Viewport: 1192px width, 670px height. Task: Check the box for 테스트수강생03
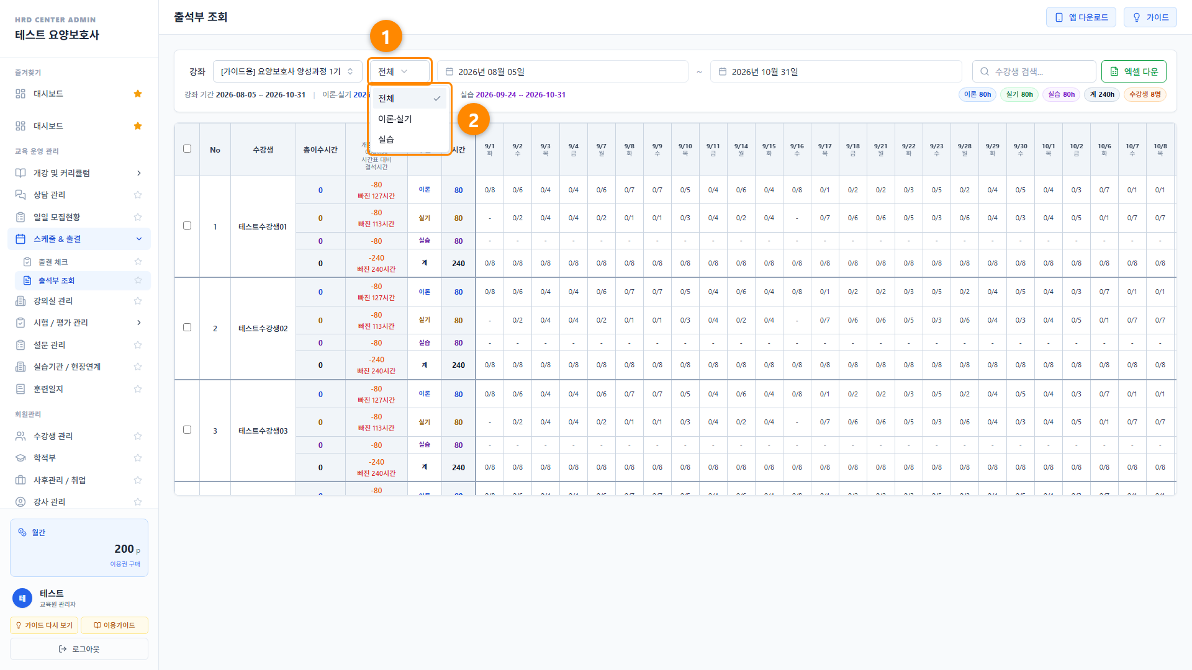point(187,430)
